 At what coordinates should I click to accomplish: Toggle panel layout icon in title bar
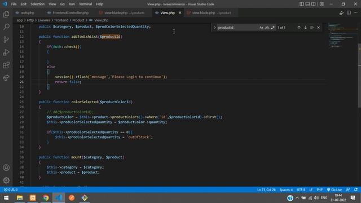coord(307,4)
